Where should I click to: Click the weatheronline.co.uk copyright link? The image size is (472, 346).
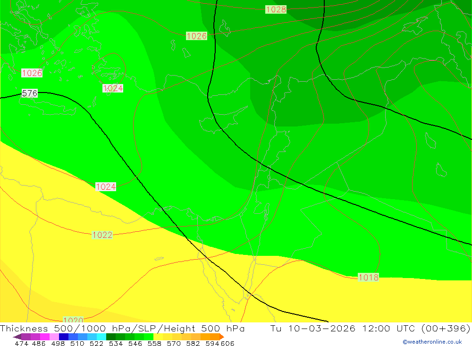pyautogui.click(x=432, y=342)
